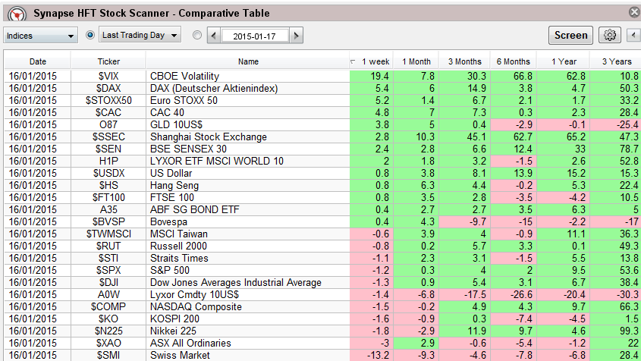
Task: Click the 6 Months column header
Action: [514, 61]
